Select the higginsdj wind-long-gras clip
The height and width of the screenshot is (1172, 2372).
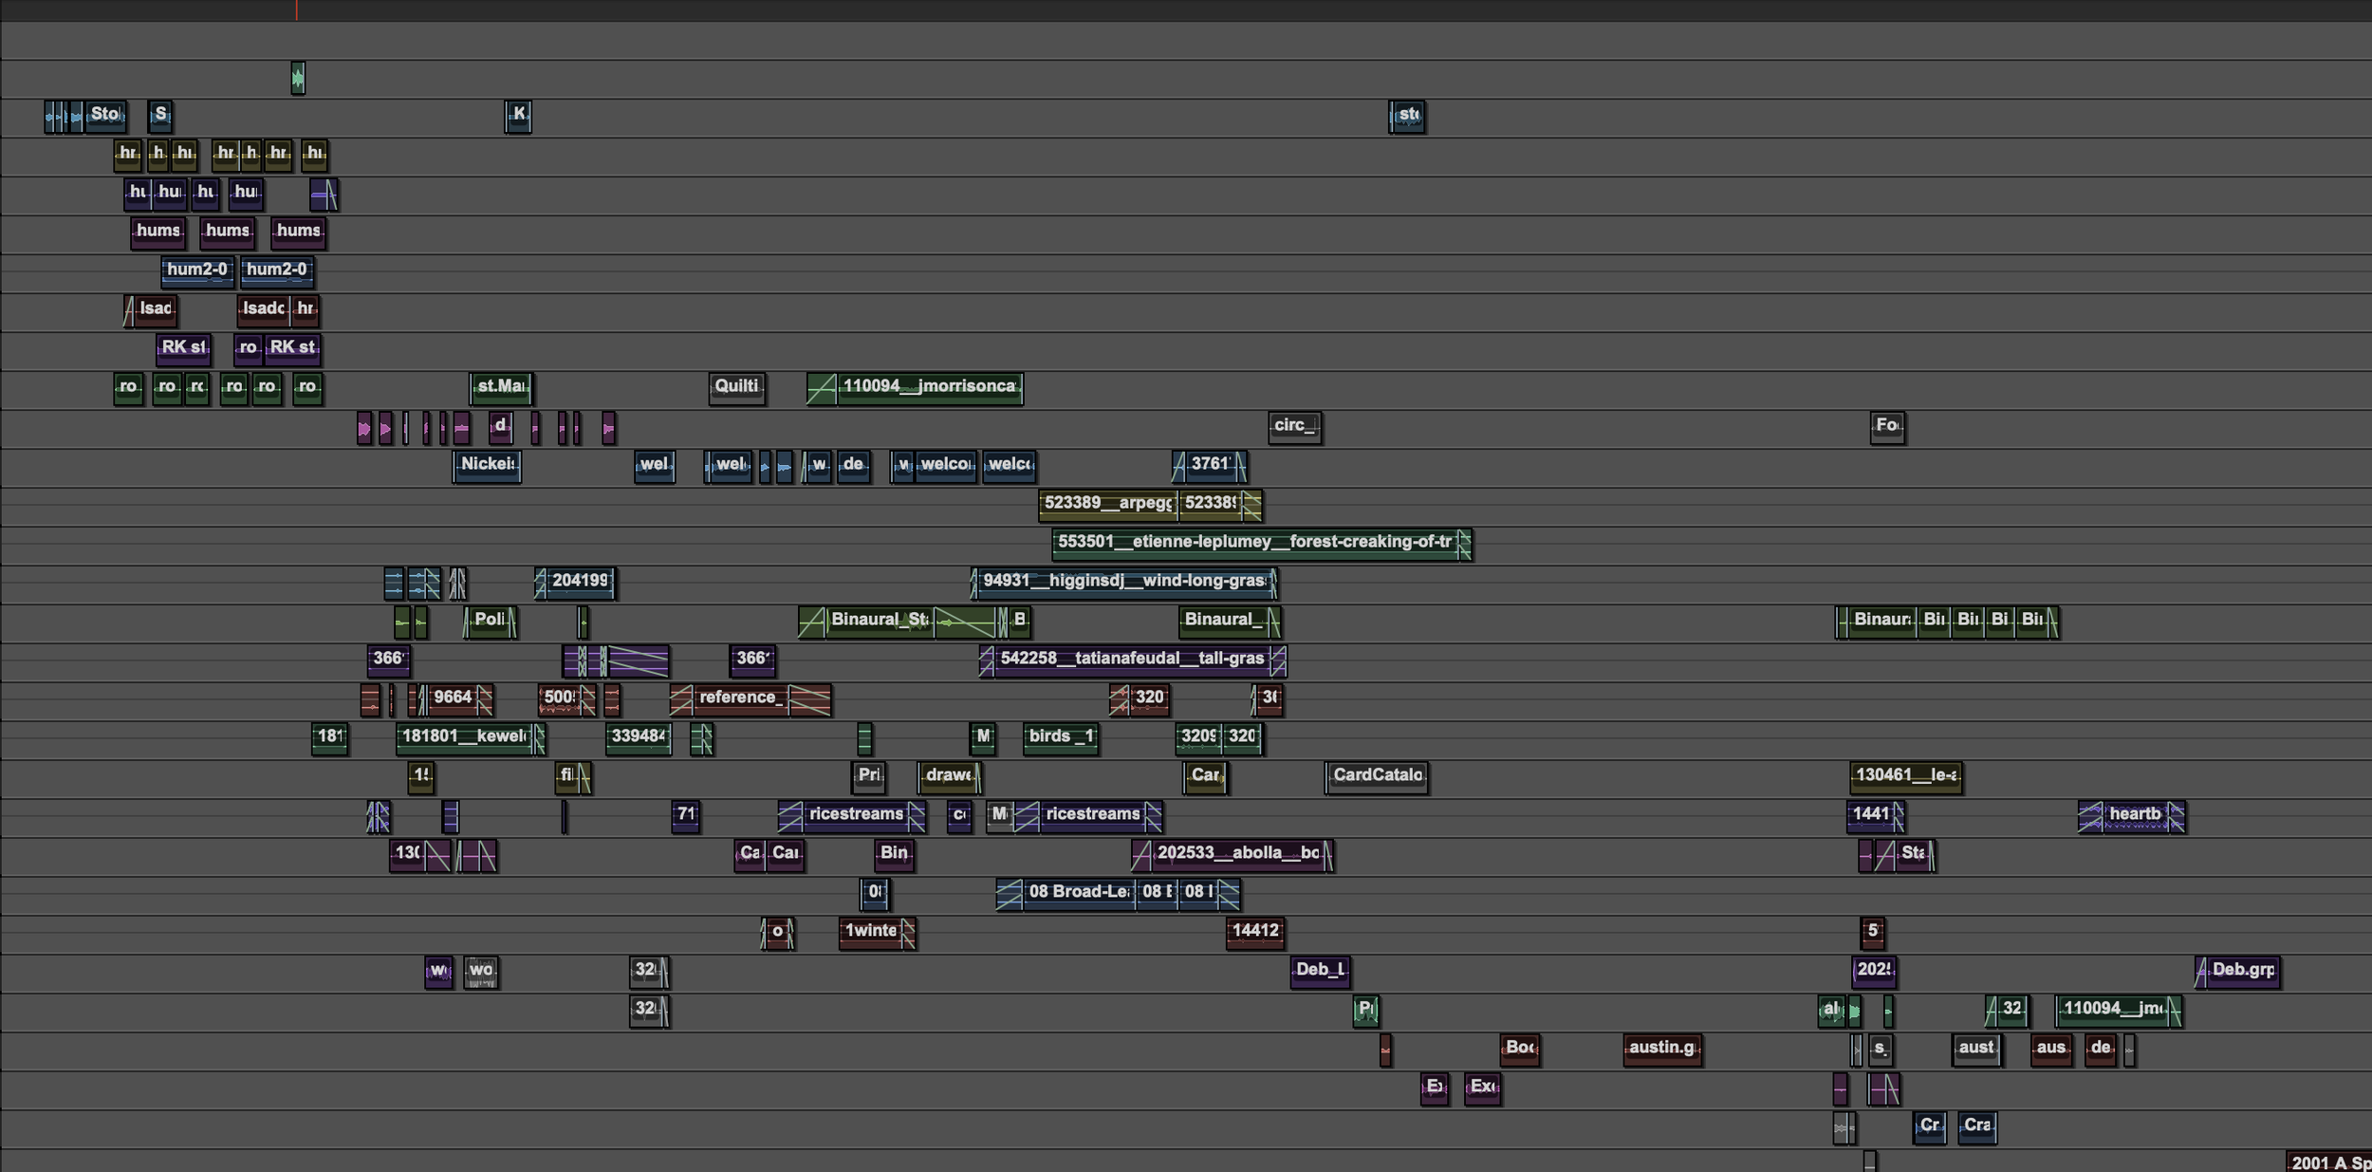click(1124, 582)
